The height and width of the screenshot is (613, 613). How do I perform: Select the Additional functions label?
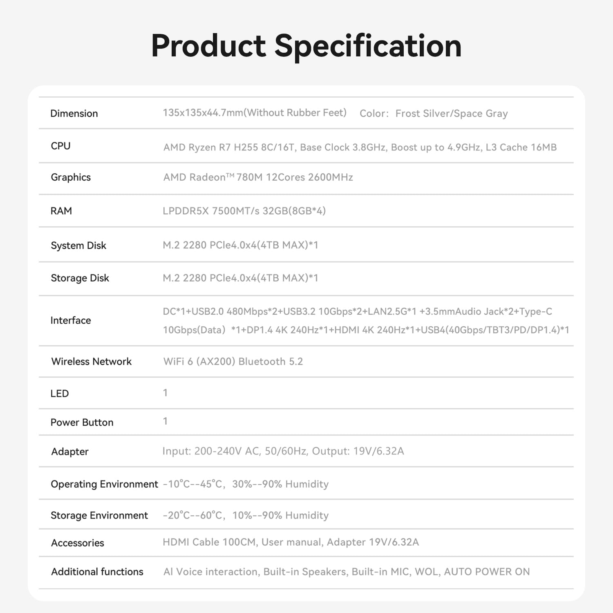point(97,572)
